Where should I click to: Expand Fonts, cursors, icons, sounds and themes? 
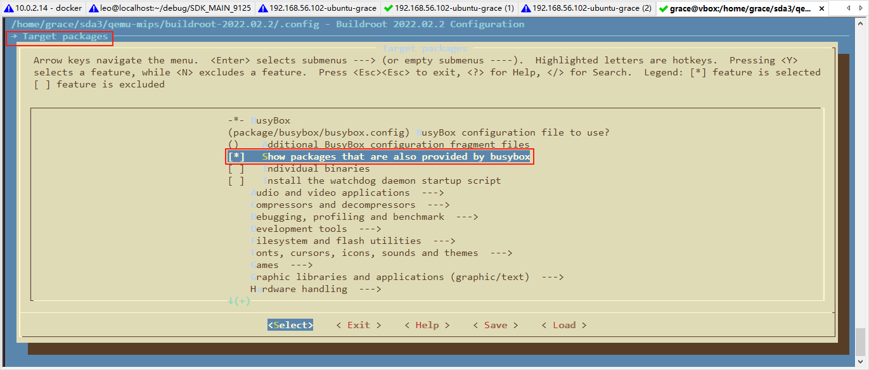coord(382,253)
